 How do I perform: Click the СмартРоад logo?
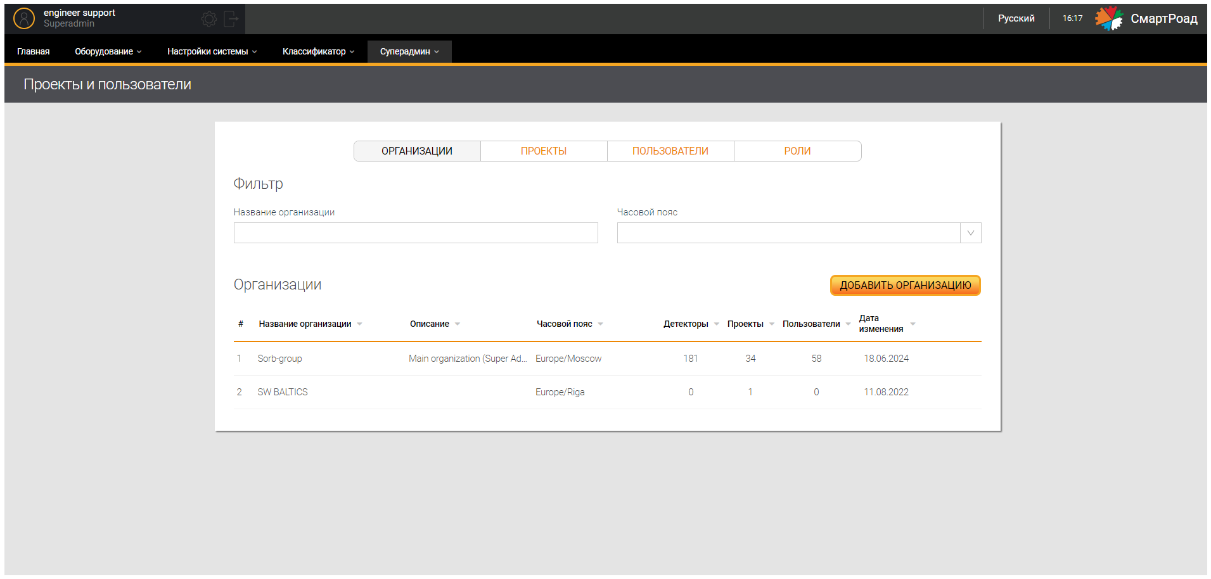pyautogui.click(x=1146, y=18)
